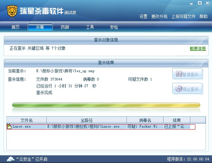Click the "云安全"已开启 status text
Viewport: 212px width, 163px height.
32,159
